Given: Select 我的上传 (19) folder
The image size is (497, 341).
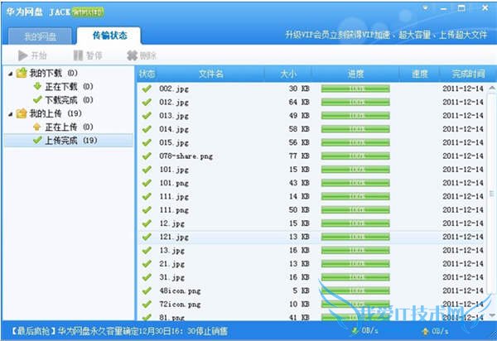Looking at the screenshot, I should (55, 113).
